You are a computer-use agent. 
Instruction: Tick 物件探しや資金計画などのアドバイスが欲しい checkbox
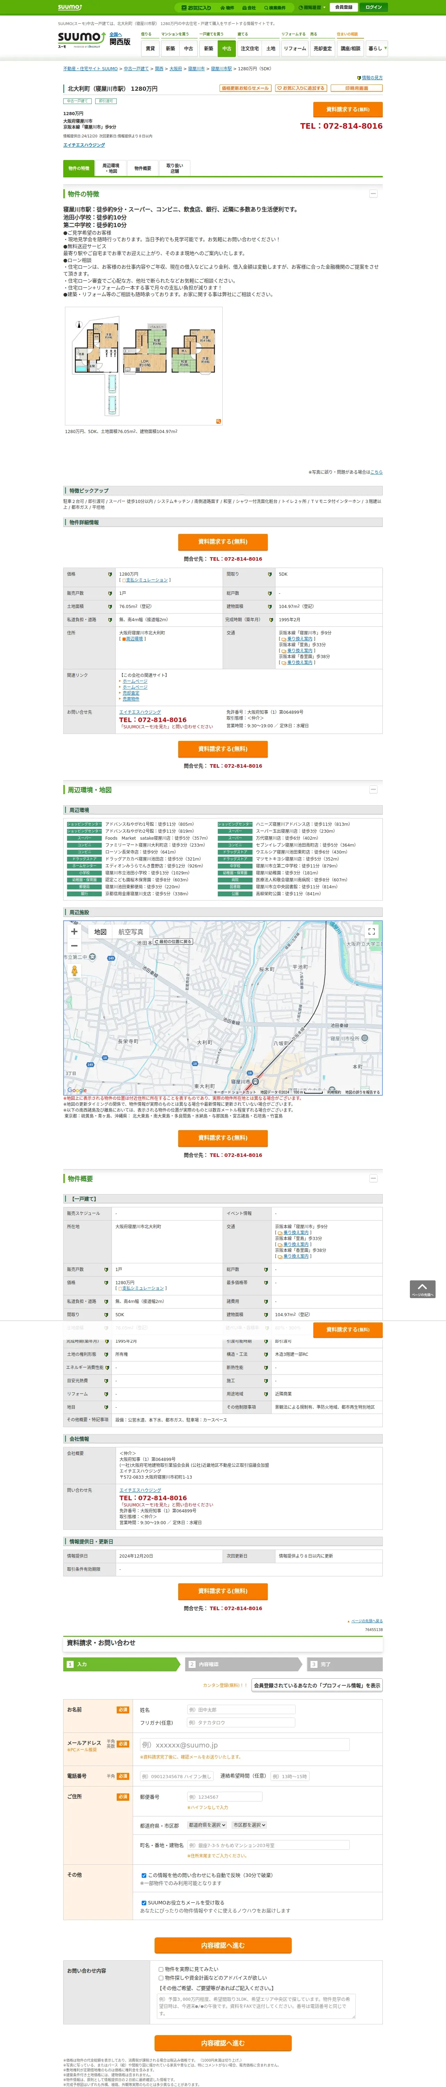161,1978
